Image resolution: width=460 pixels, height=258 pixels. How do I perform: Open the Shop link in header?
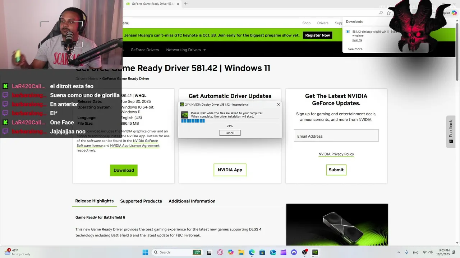click(x=306, y=23)
